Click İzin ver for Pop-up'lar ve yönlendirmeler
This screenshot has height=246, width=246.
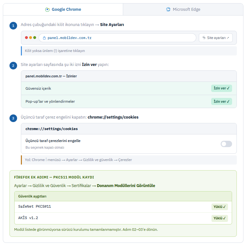pyautogui.click(x=222, y=101)
